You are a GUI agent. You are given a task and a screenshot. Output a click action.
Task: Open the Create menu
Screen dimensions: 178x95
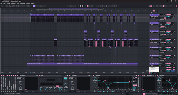(8, 3)
